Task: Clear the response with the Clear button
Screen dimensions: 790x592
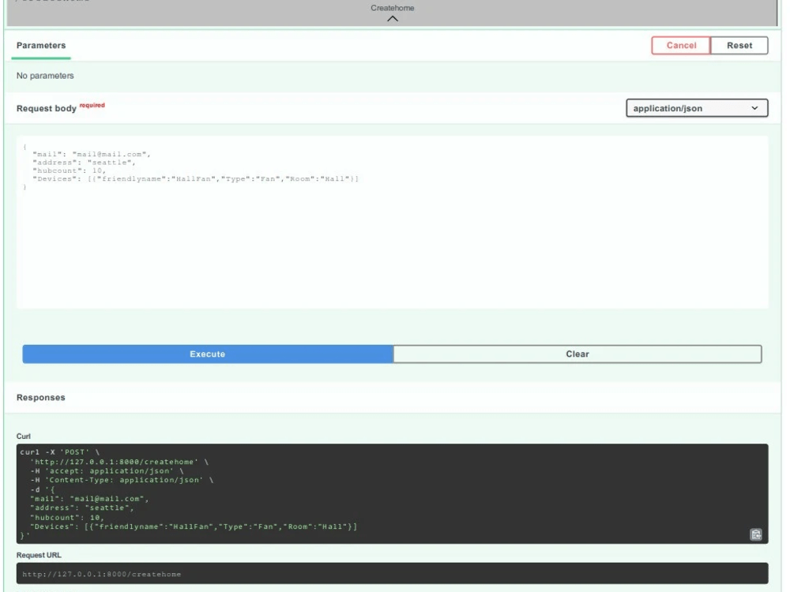Action: [577, 354]
